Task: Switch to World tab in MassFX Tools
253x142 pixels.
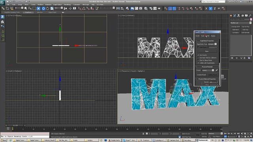Action: pos(198,36)
